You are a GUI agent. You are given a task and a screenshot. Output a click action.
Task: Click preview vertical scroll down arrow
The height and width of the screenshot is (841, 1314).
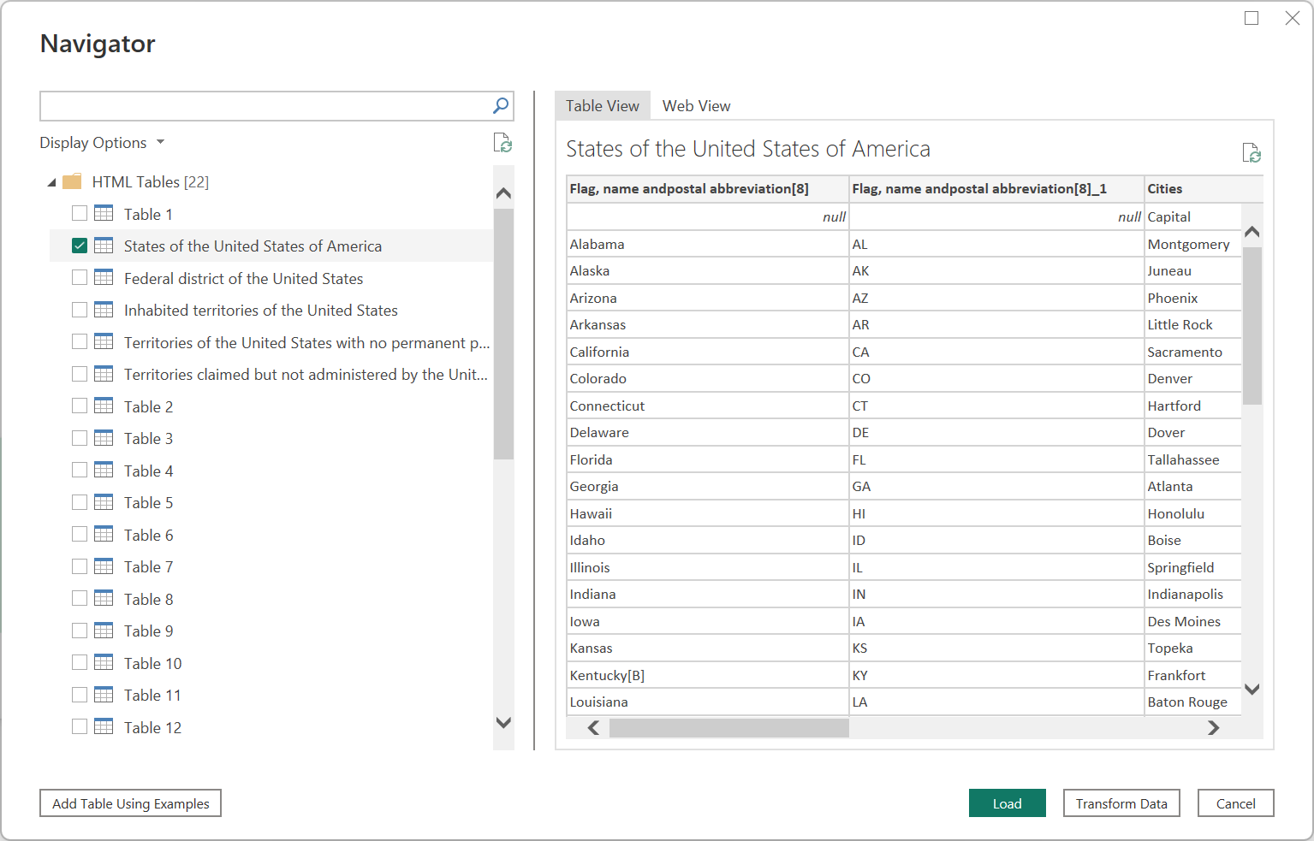click(1252, 689)
